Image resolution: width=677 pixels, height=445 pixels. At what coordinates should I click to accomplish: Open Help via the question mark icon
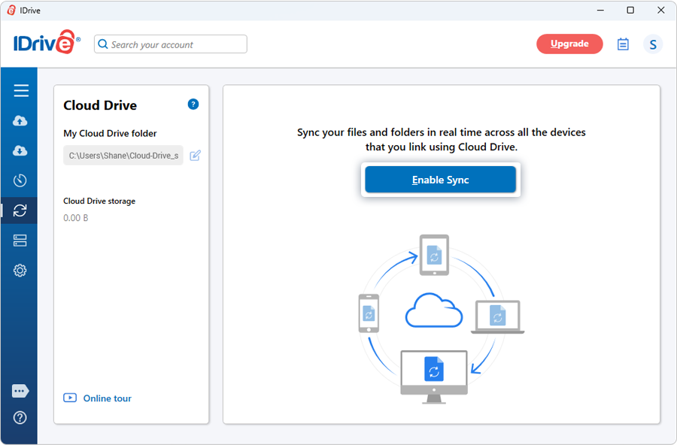point(20,417)
